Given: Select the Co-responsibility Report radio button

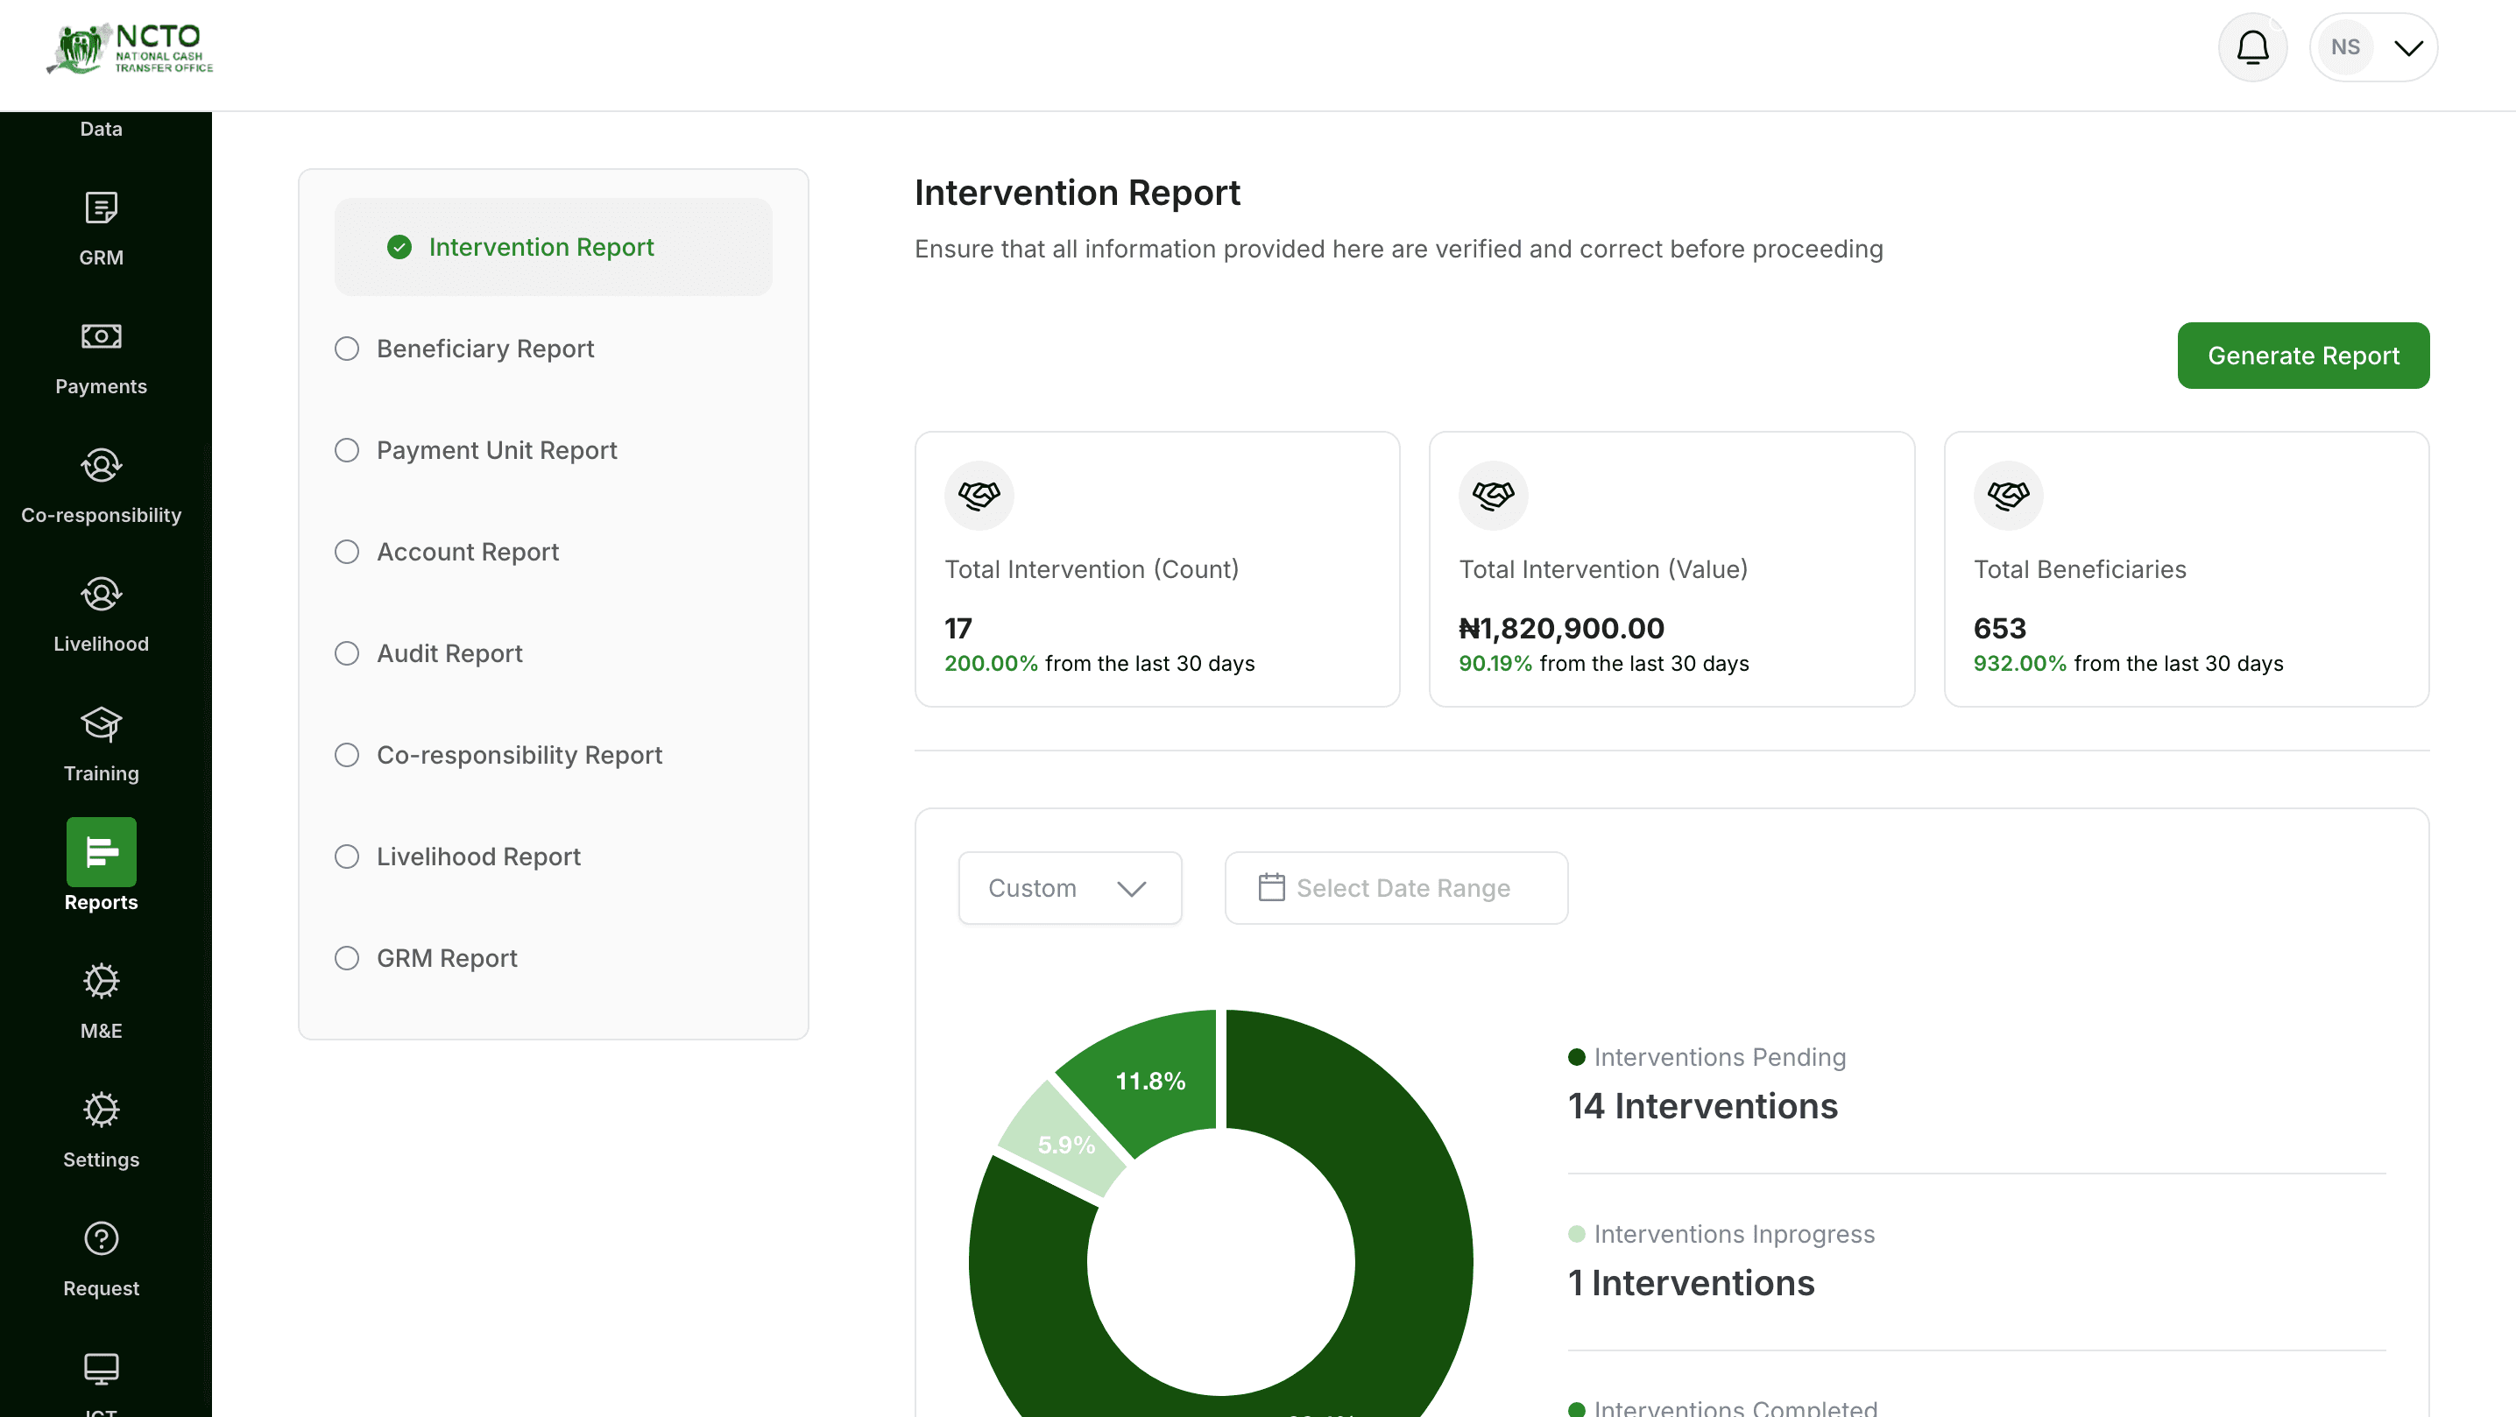Looking at the screenshot, I should coord(347,755).
